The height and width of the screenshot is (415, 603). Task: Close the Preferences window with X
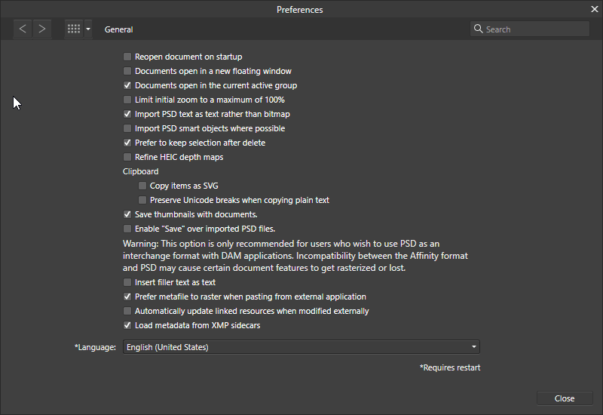[x=595, y=9]
